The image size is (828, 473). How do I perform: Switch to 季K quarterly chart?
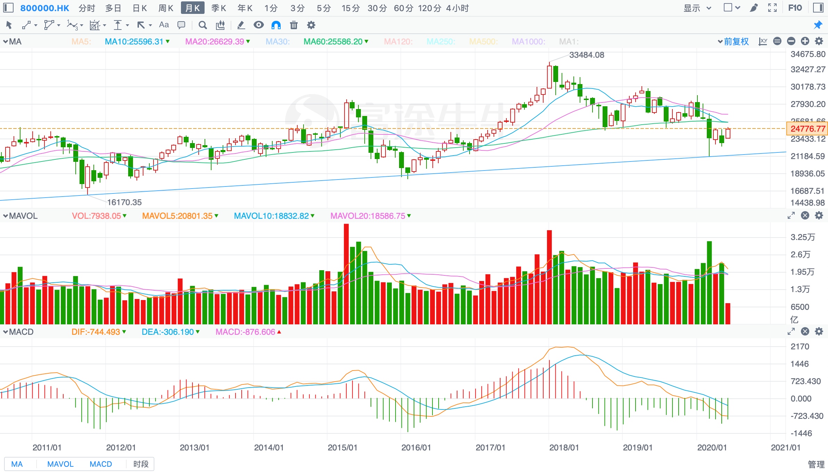pyautogui.click(x=219, y=8)
